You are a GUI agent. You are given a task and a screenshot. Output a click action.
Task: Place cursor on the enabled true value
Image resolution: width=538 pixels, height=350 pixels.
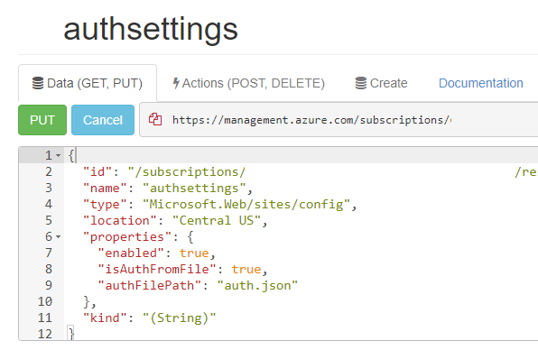[x=194, y=253]
